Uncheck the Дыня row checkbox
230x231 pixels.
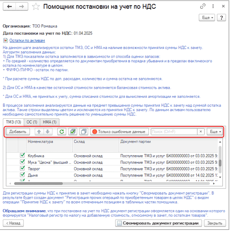(22, 174)
